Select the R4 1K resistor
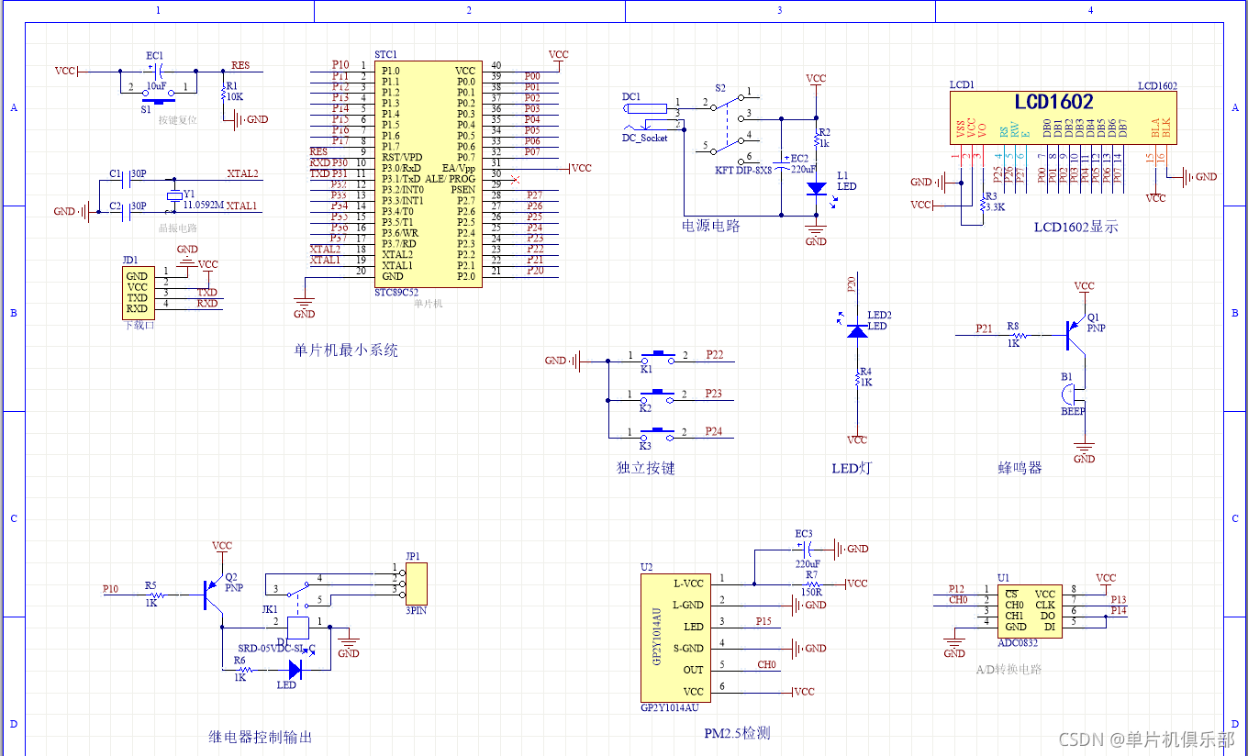 857,377
